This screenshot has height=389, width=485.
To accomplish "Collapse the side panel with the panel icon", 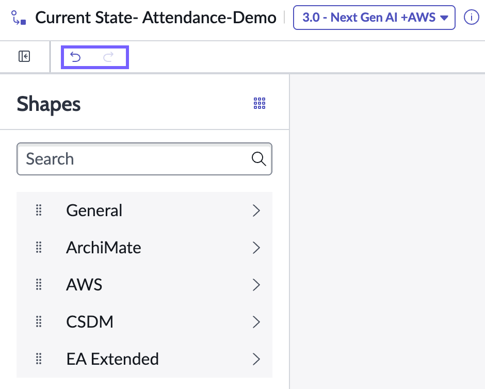I will (x=24, y=56).
